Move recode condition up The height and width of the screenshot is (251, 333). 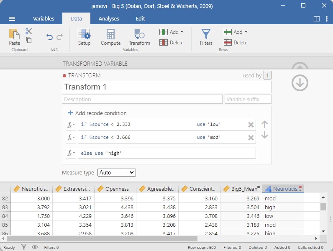pyautogui.click(x=264, y=124)
